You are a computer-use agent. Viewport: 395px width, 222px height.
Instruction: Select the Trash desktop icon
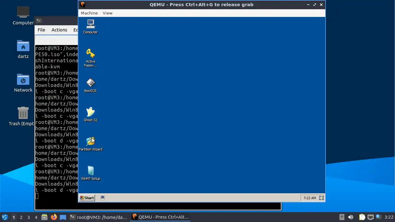tap(22, 116)
